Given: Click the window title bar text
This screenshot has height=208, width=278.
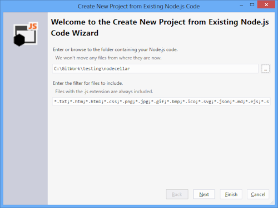Looking at the screenshot, I should point(138,6).
